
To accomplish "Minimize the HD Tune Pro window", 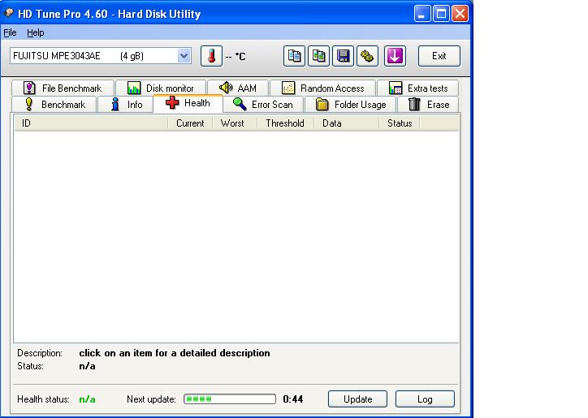I will coord(422,14).
